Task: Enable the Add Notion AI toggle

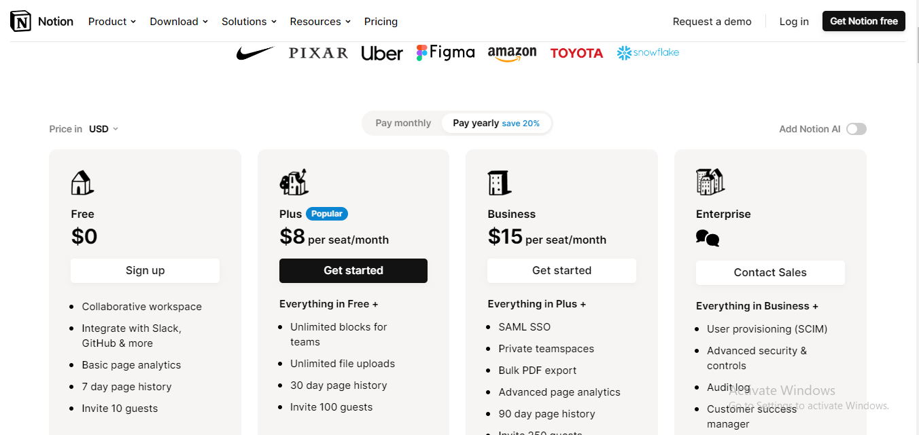Action: 856,129
